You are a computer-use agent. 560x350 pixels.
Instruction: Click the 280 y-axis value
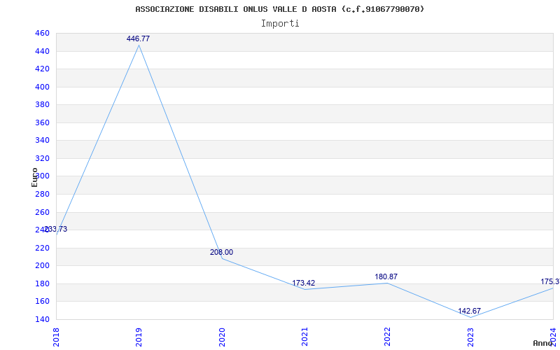[x=42, y=194]
